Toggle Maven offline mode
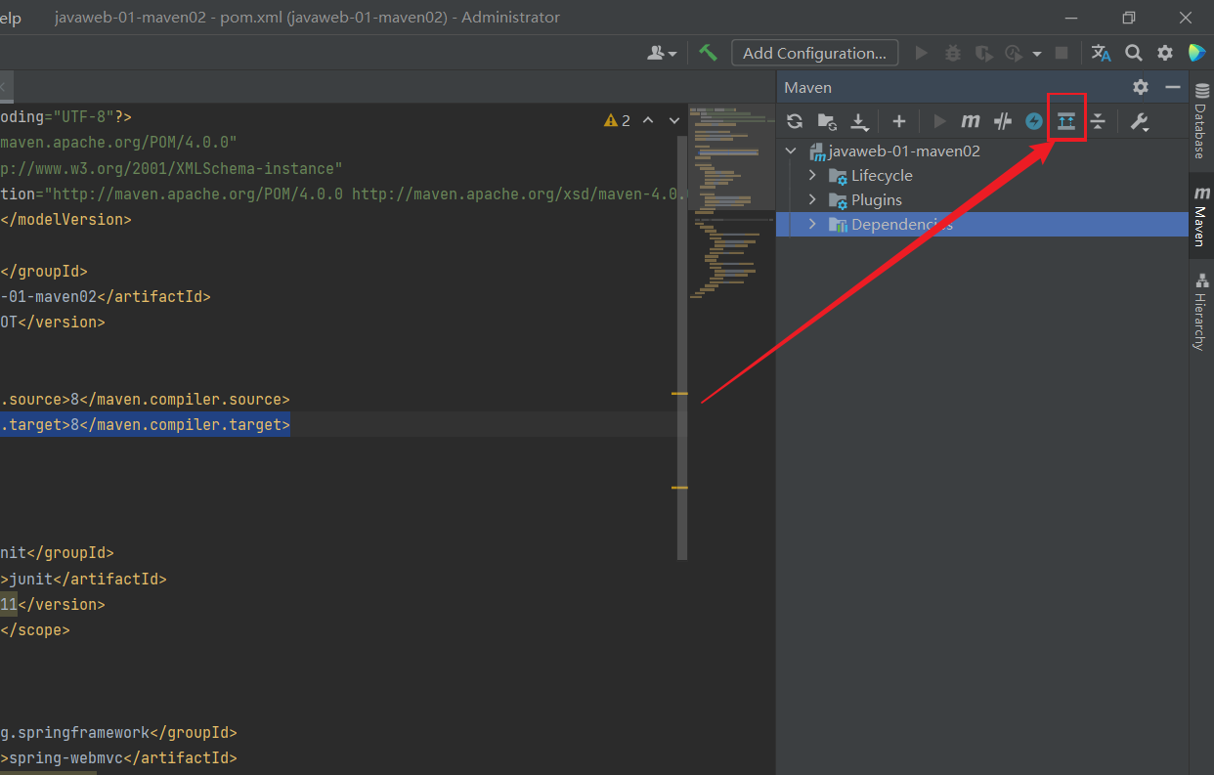The width and height of the screenshot is (1214, 775). (1002, 121)
